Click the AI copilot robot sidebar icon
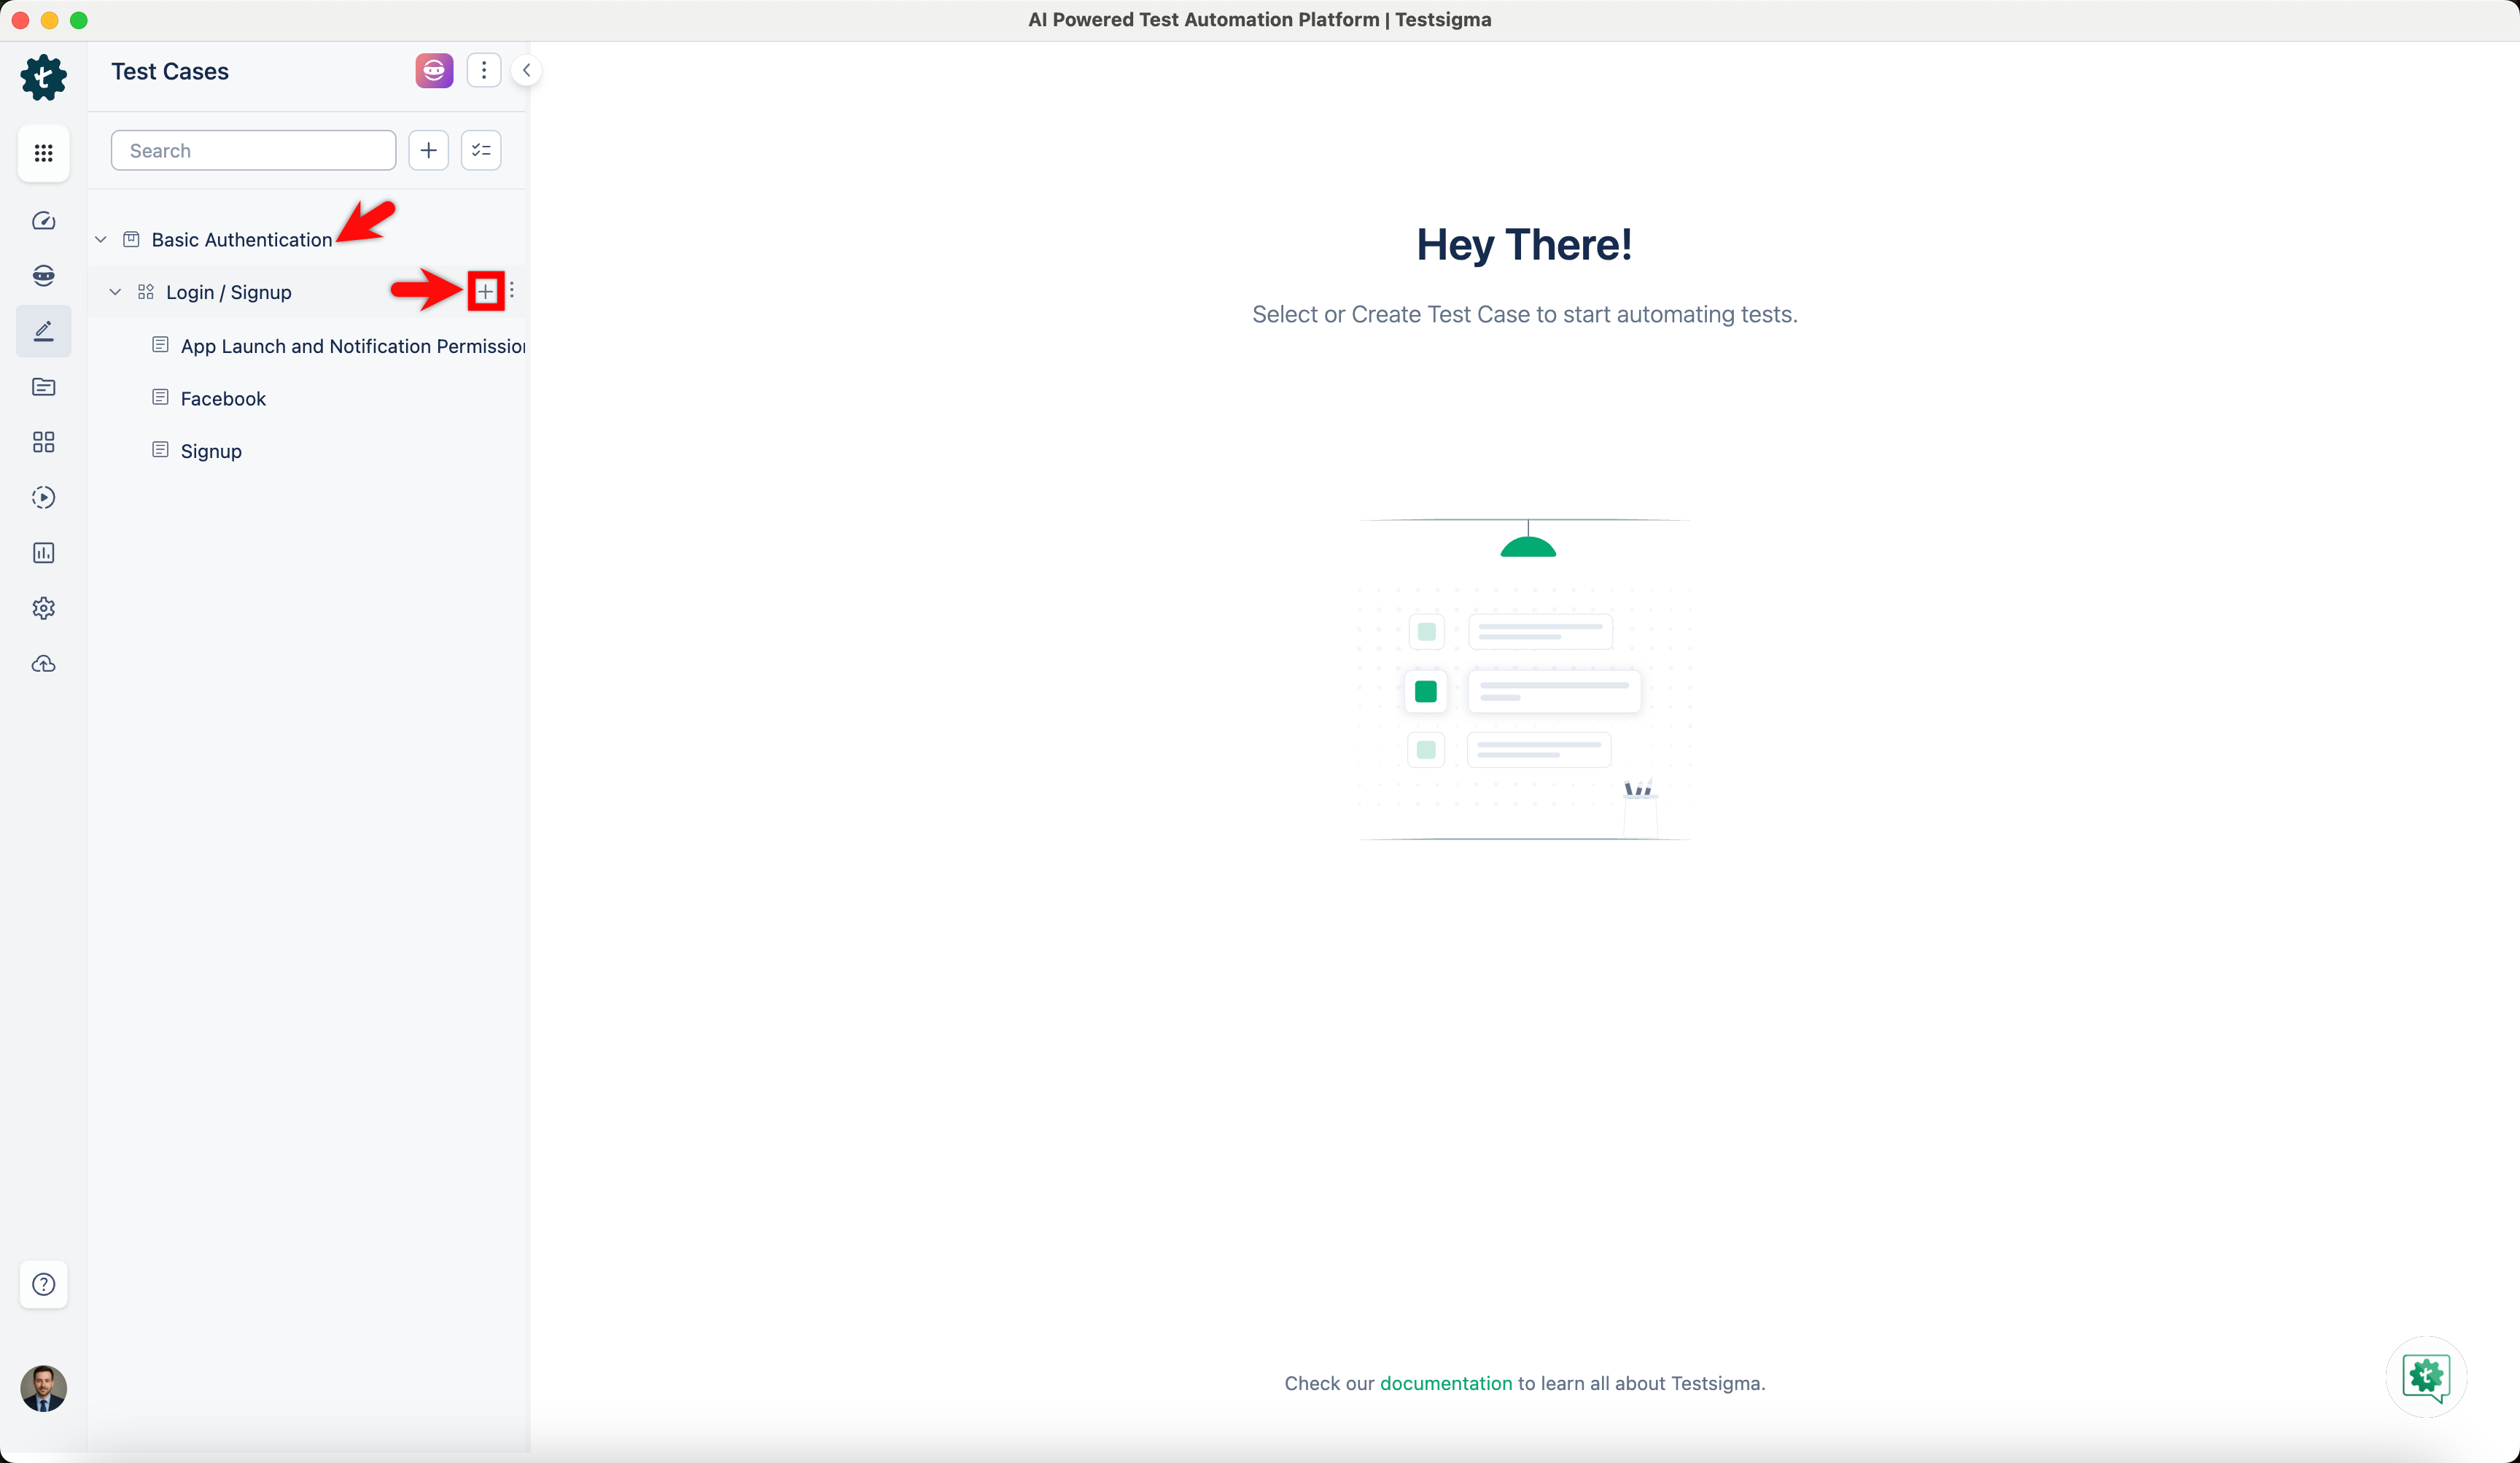 (x=43, y=276)
